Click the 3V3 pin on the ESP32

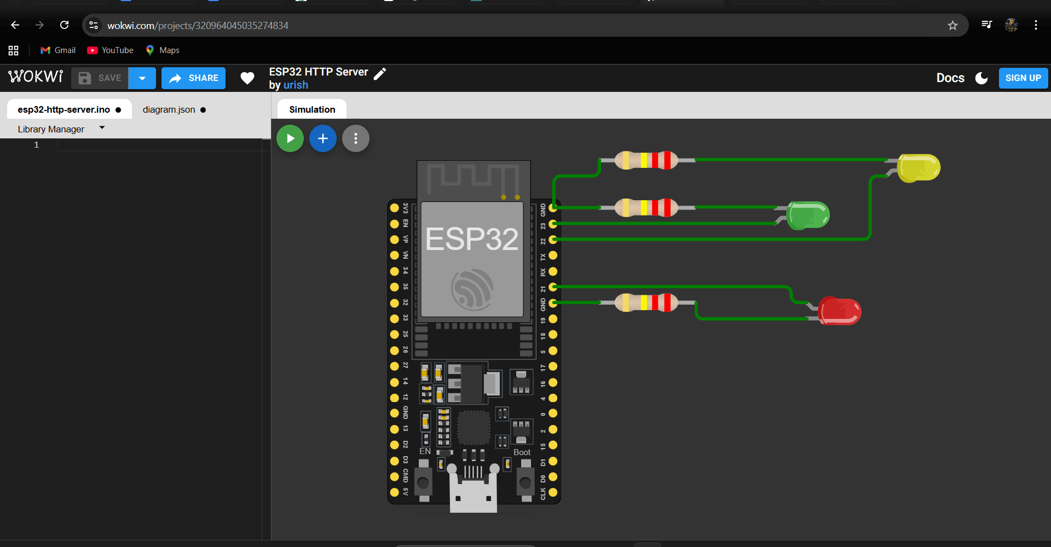click(x=394, y=208)
